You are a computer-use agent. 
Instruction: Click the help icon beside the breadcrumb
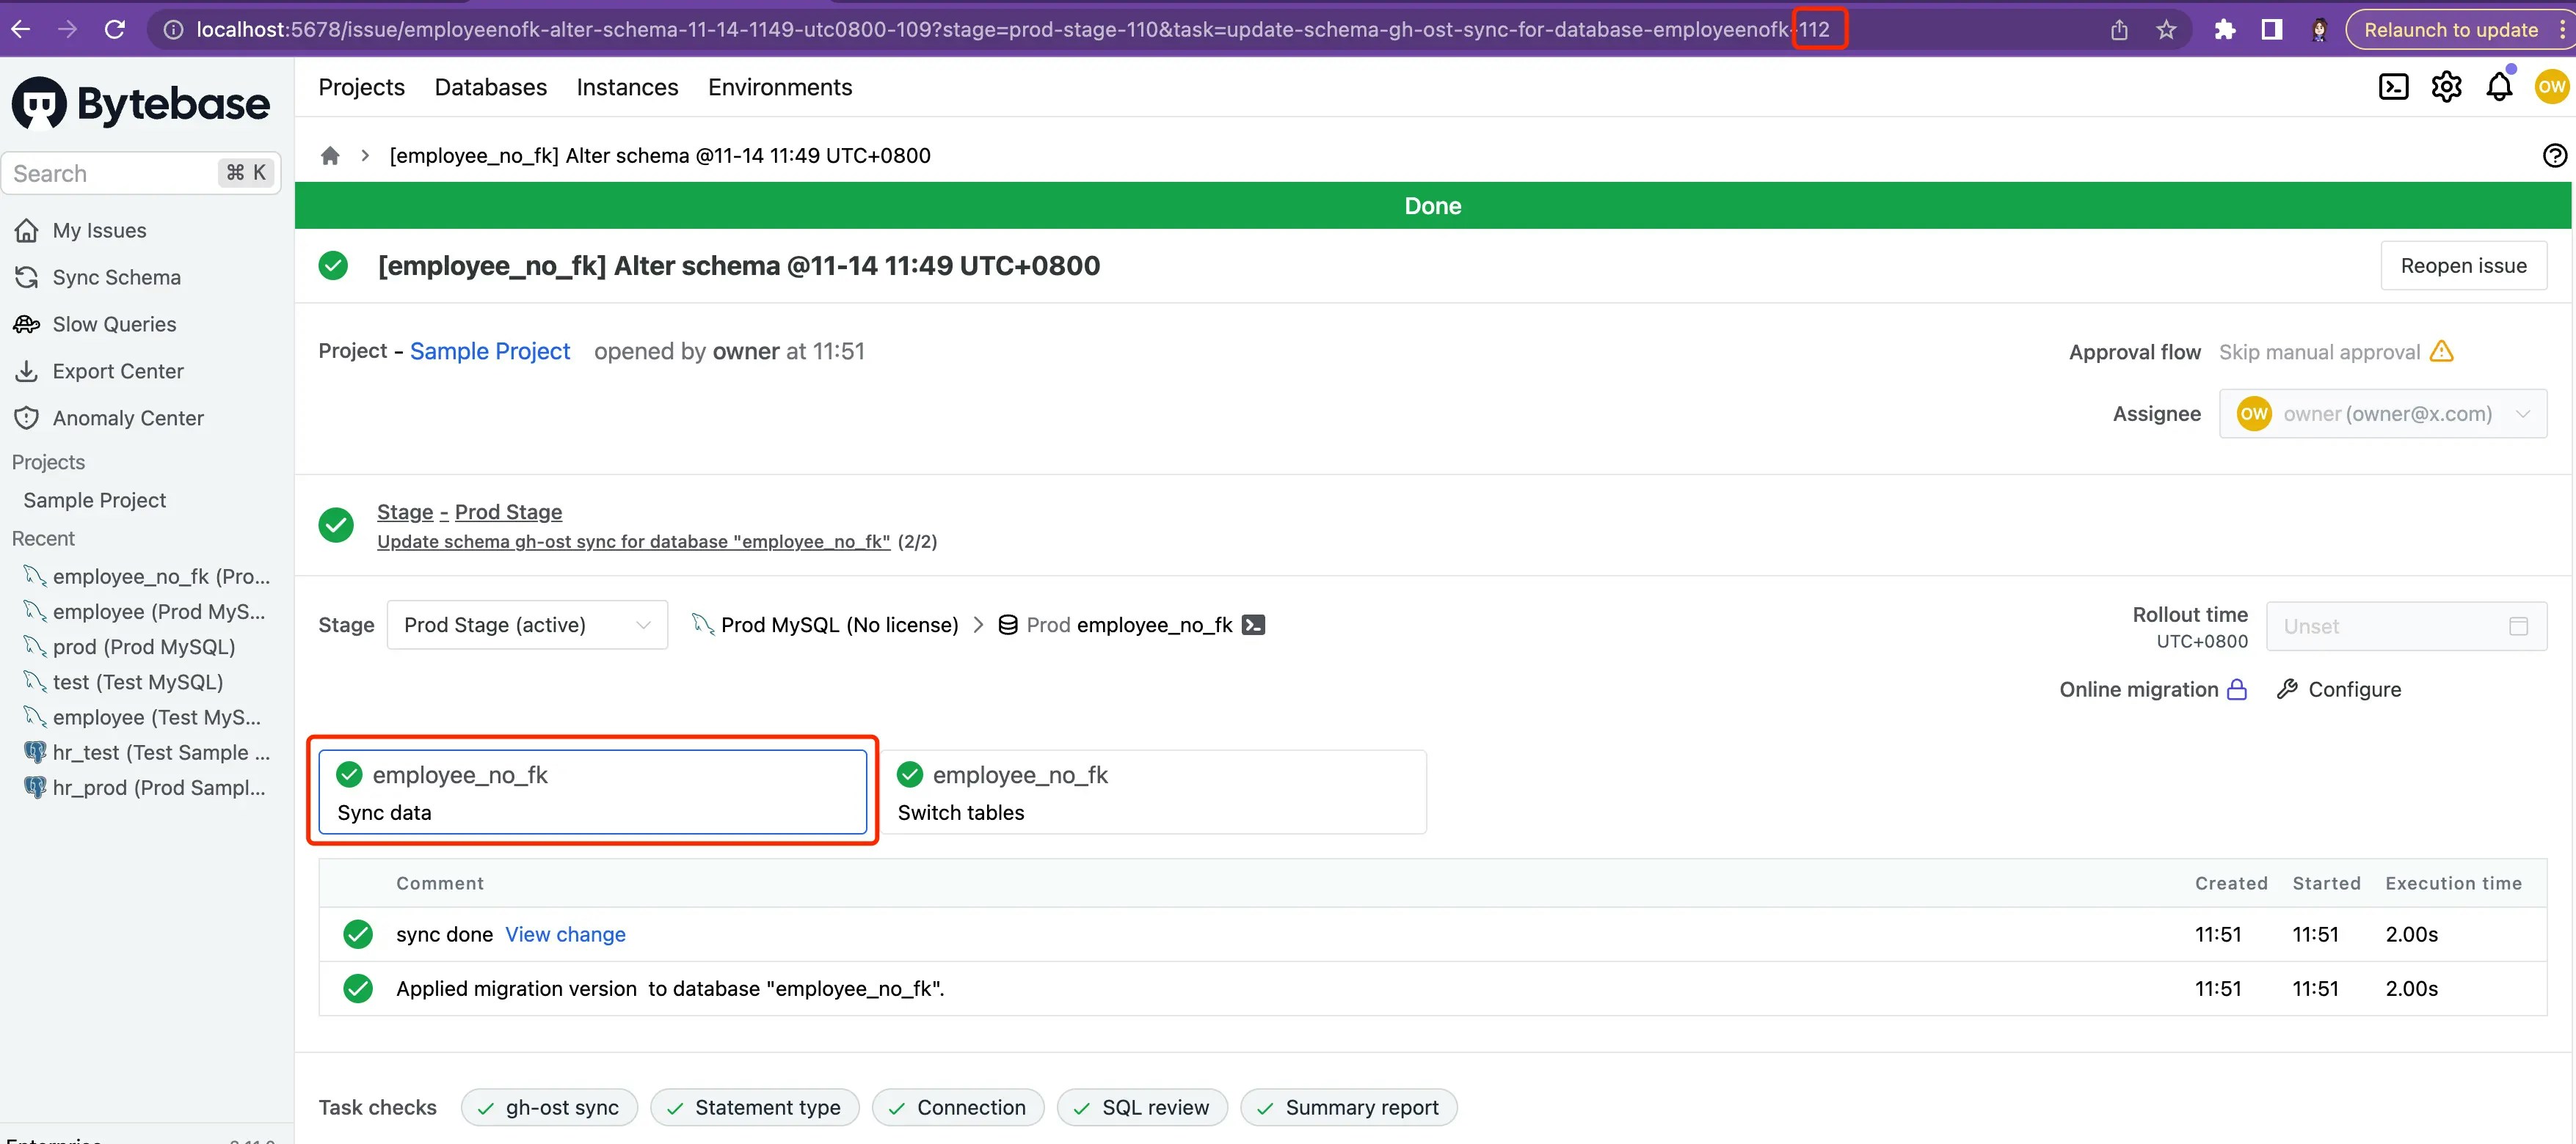[x=2554, y=155]
